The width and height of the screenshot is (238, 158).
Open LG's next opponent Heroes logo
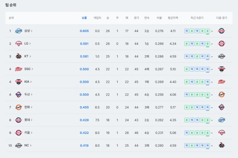[221, 44]
